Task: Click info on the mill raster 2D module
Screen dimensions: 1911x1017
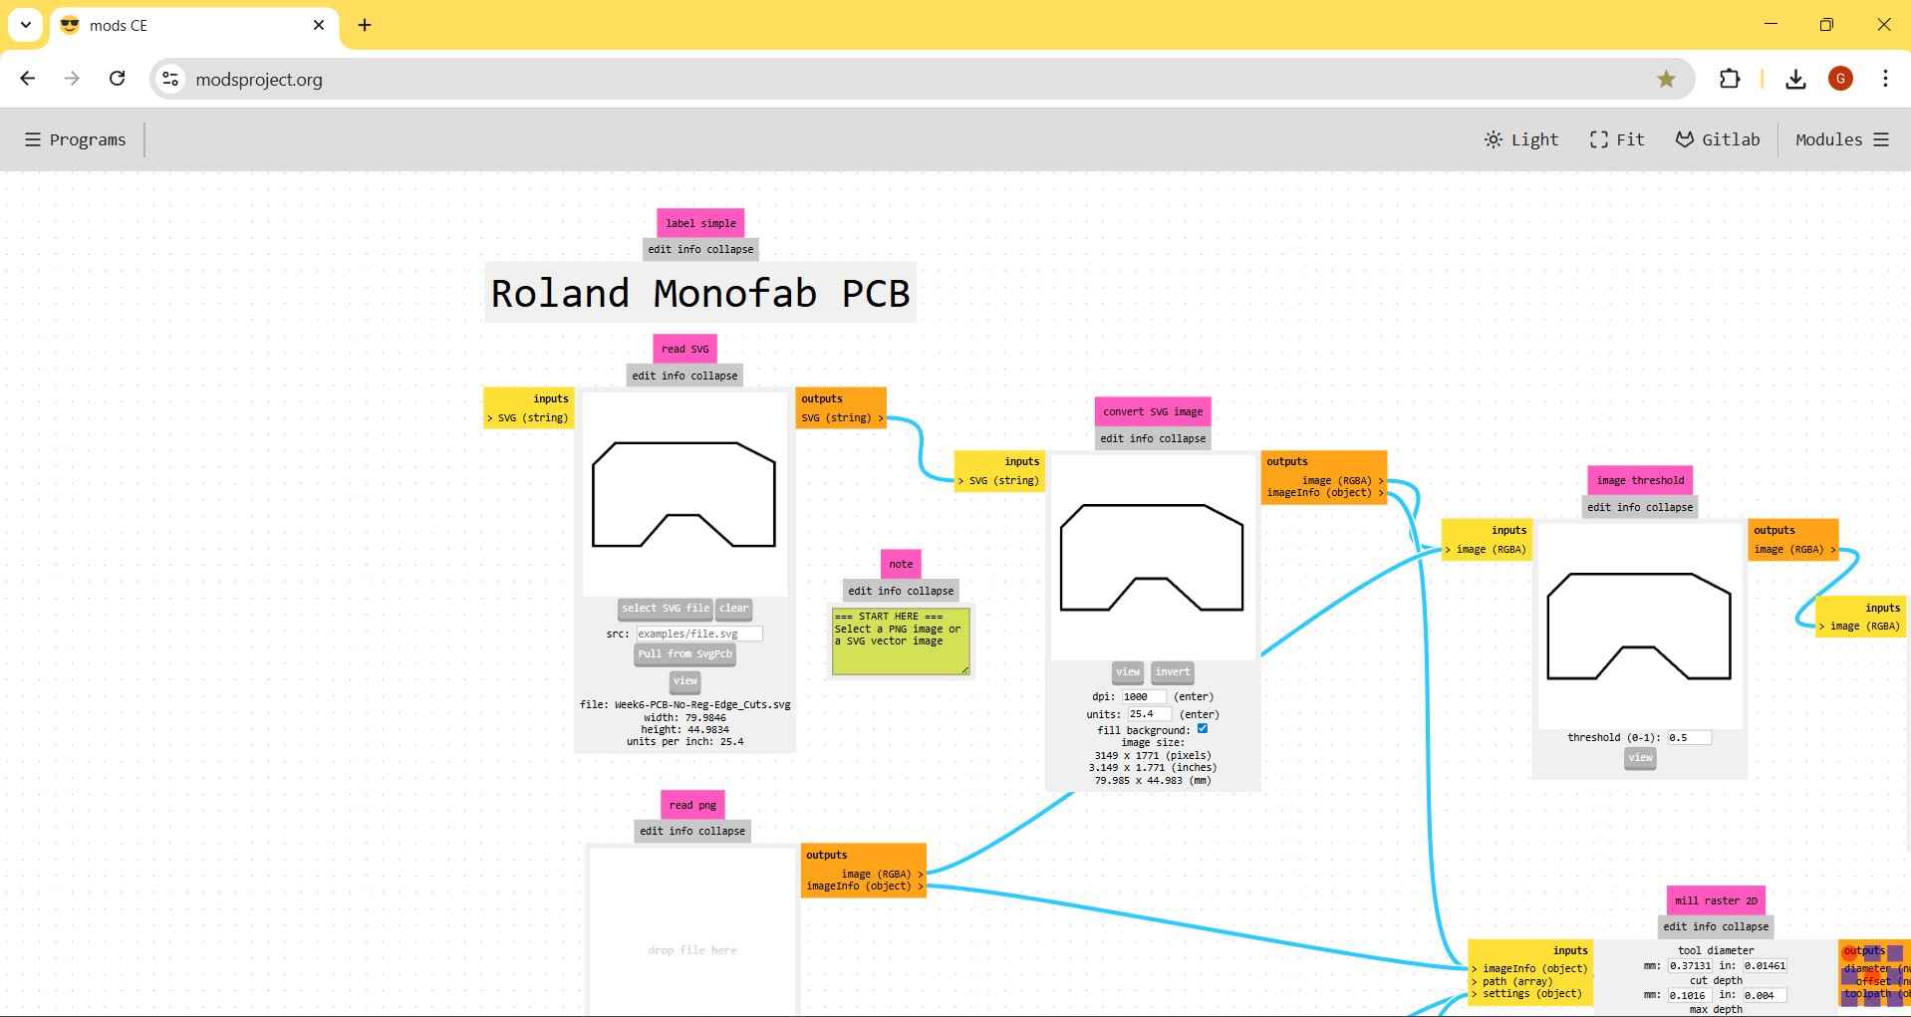Action: pyautogui.click(x=1704, y=926)
